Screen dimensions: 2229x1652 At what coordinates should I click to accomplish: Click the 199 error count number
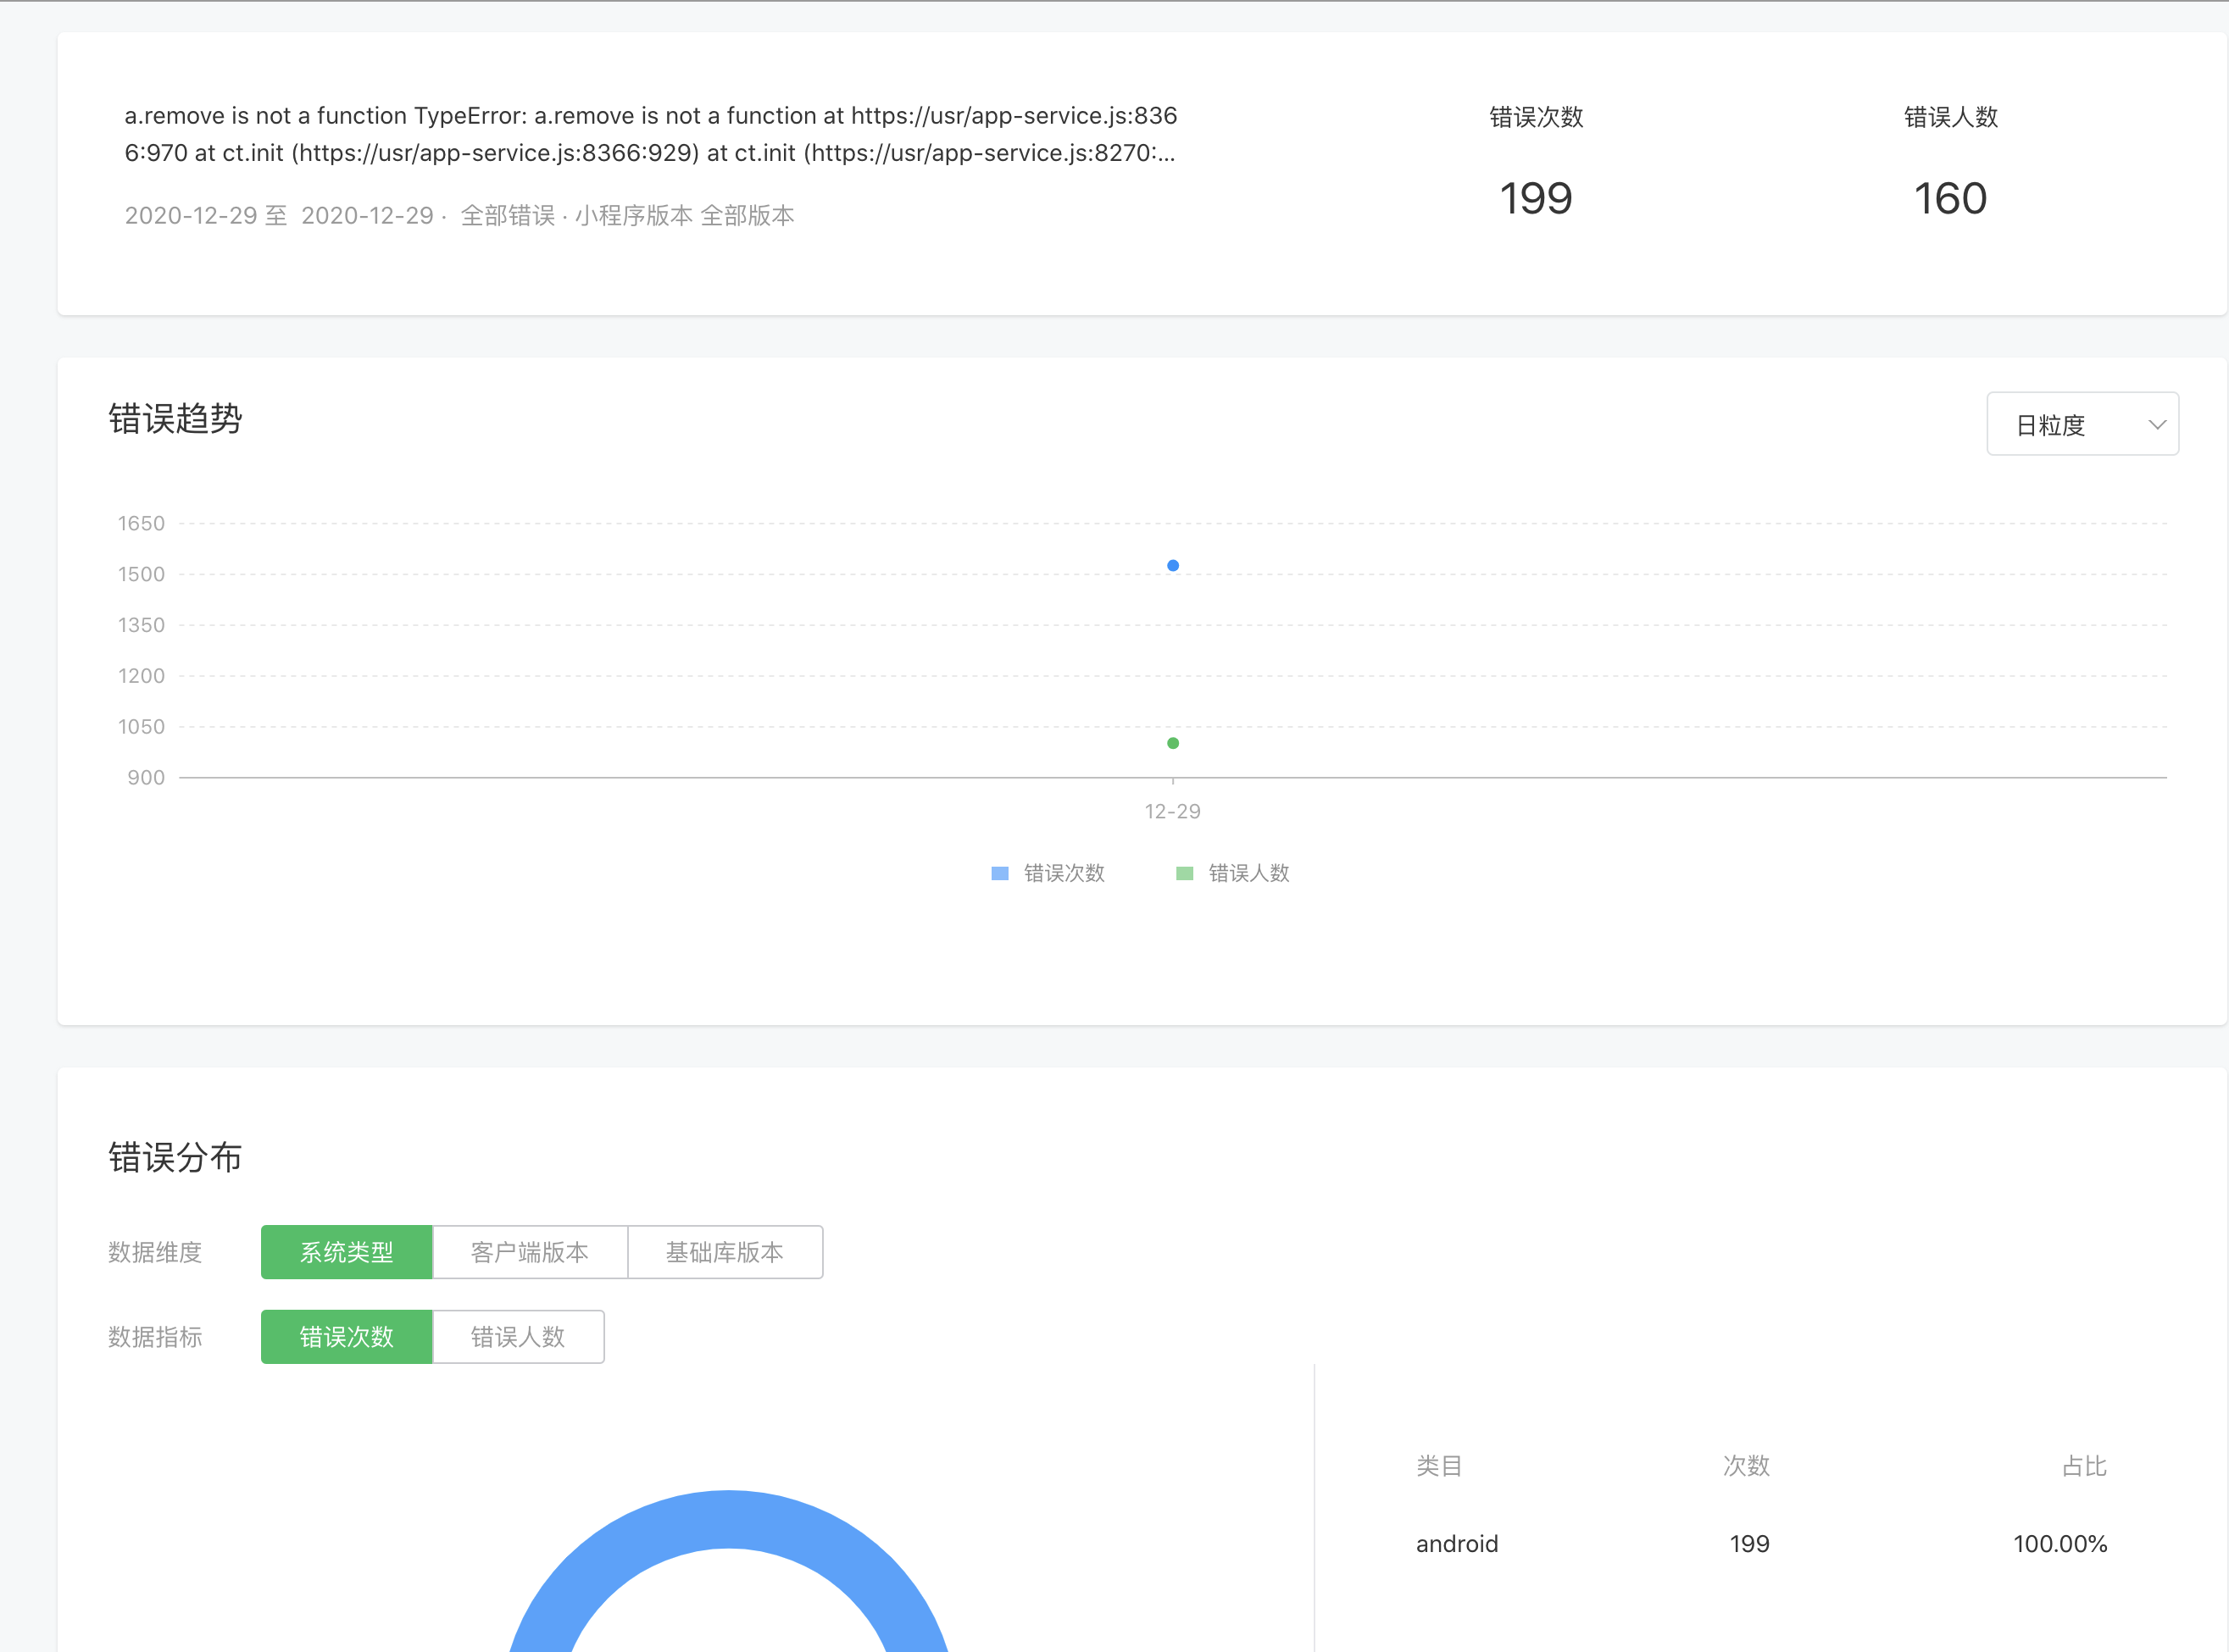point(1536,198)
